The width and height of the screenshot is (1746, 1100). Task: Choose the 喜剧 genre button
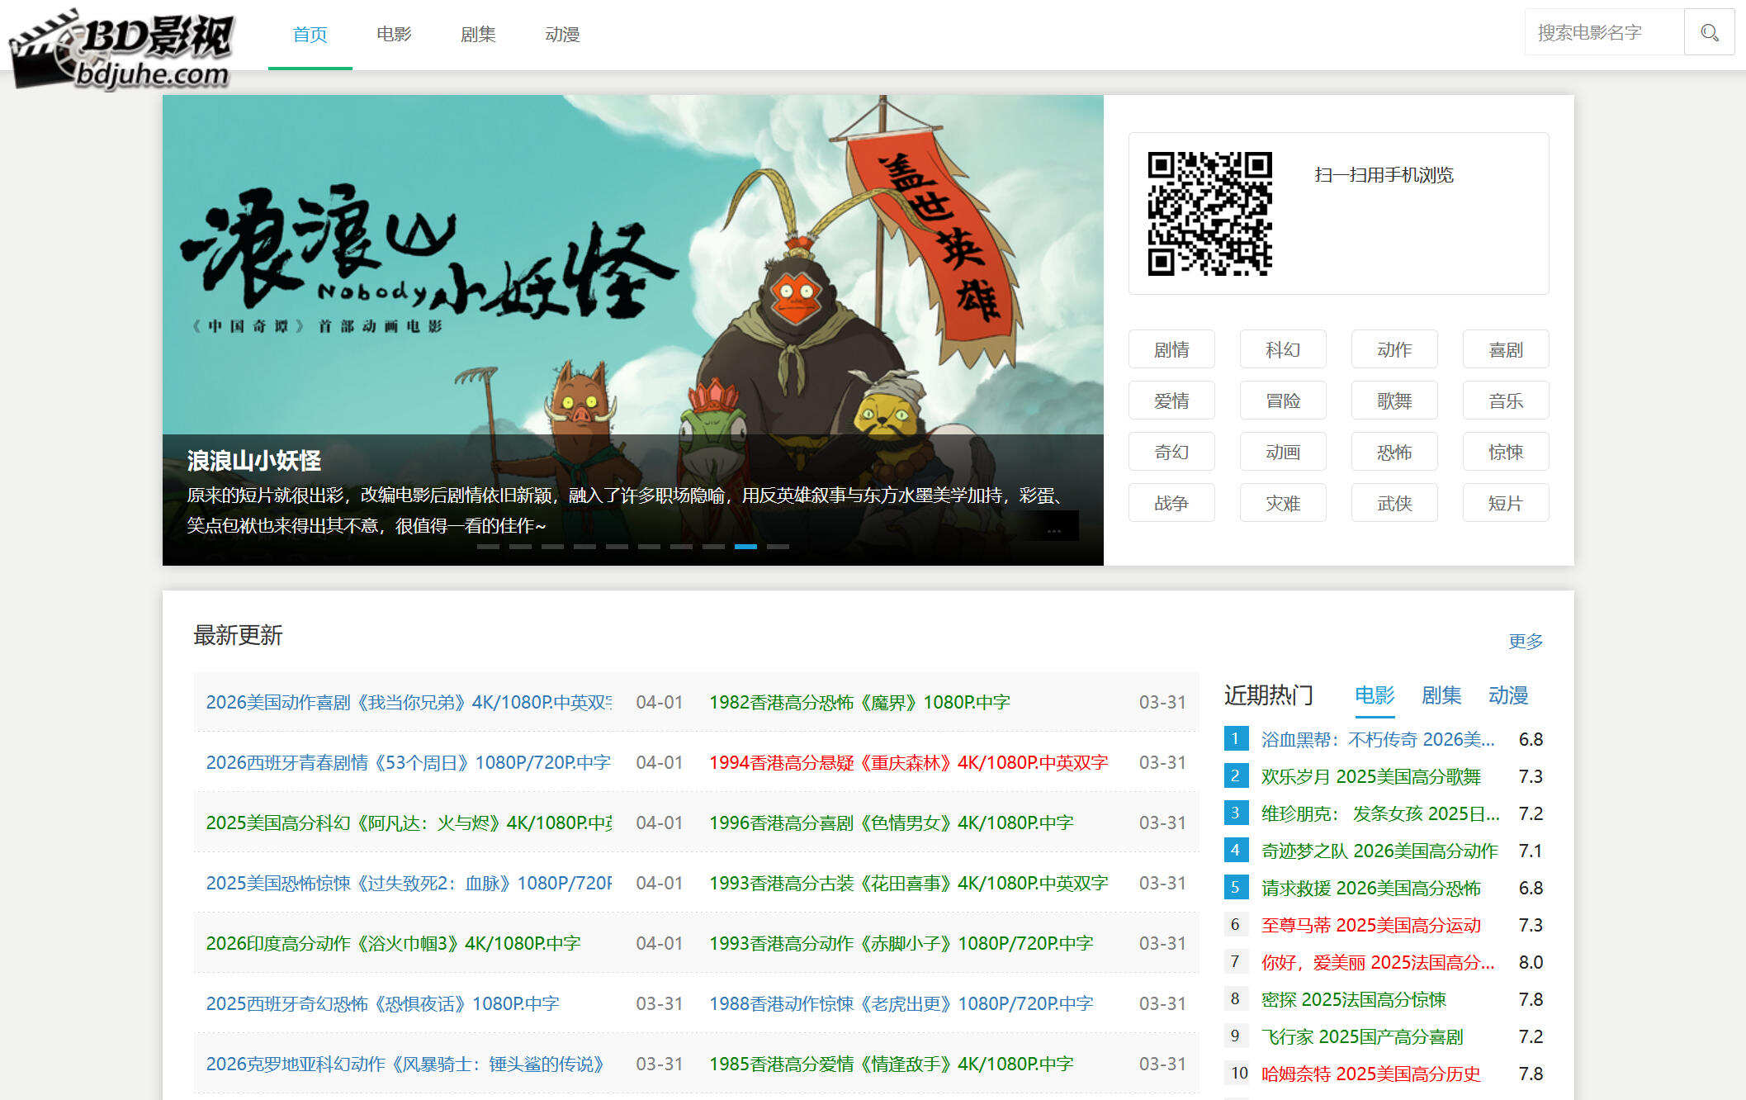pos(1505,349)
